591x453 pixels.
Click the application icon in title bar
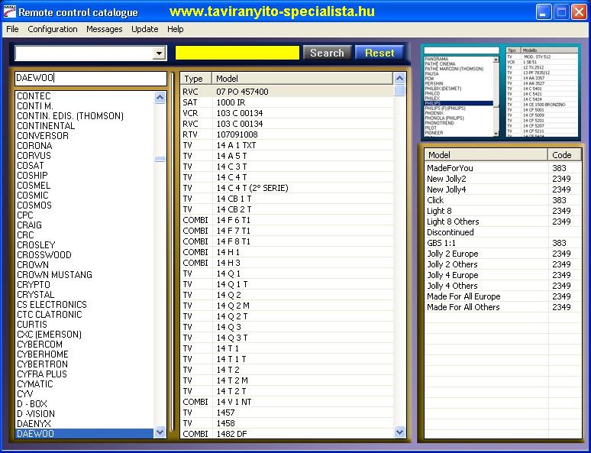(9, 11)
